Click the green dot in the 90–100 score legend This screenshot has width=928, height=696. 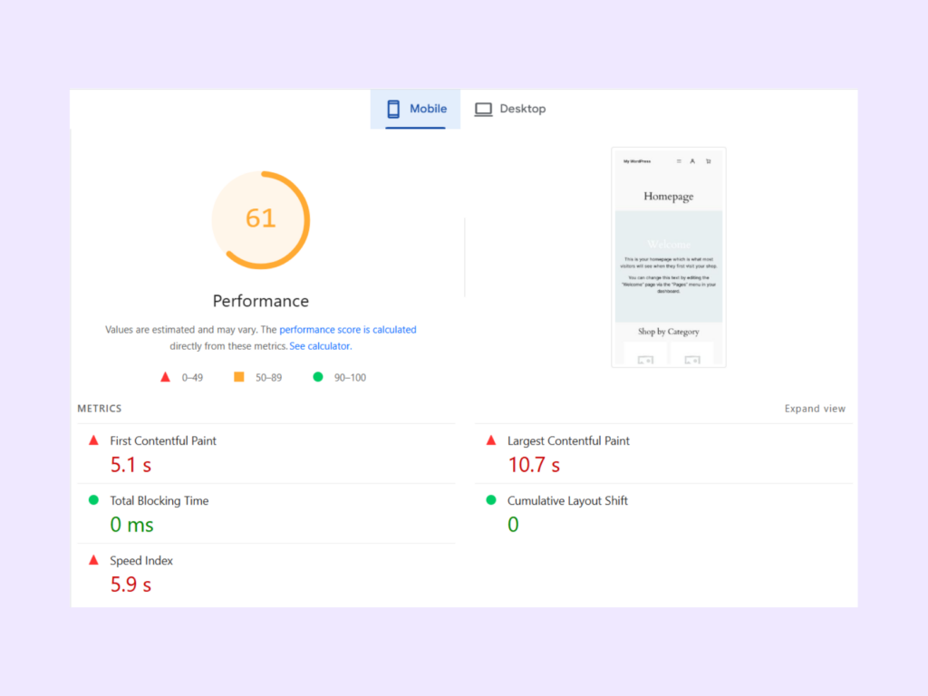coord(316,376)
